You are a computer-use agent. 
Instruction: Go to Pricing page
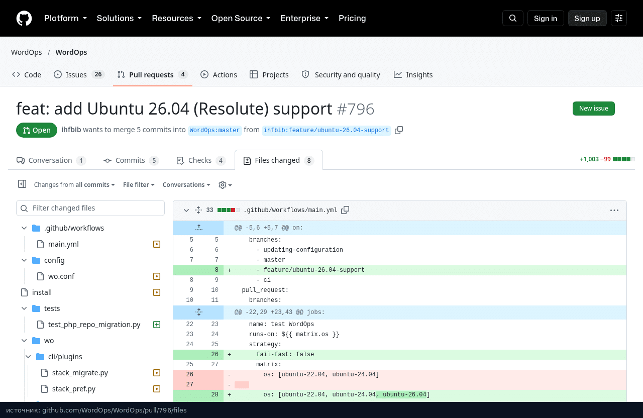pos(352,18)
